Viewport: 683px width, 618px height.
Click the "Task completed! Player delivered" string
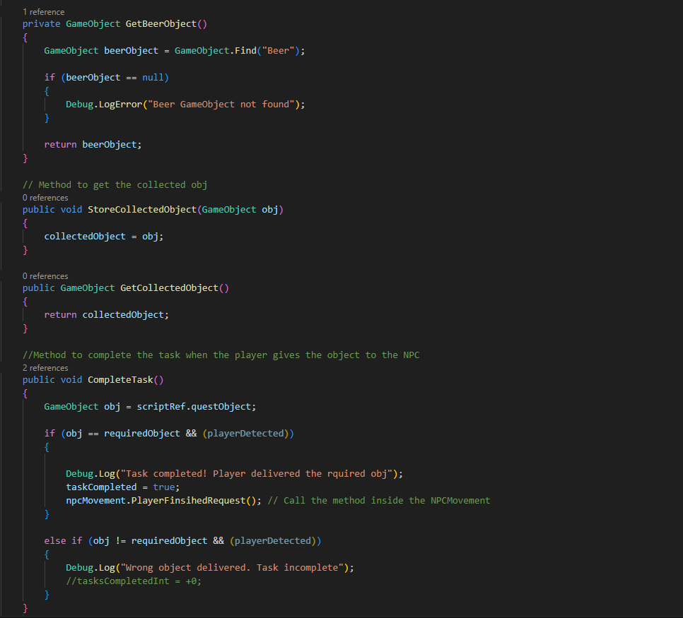point(257,473)
